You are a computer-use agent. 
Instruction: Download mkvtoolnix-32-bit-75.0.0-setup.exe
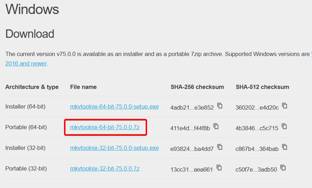click(x=115, y=148)
